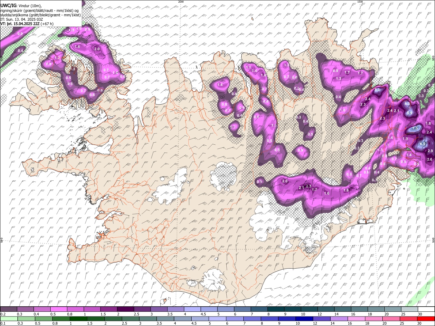Click the 6.5 precipitation value on the map
This screenshot has width=435, height=326.
pyautogui.click(x=422, y=144)
